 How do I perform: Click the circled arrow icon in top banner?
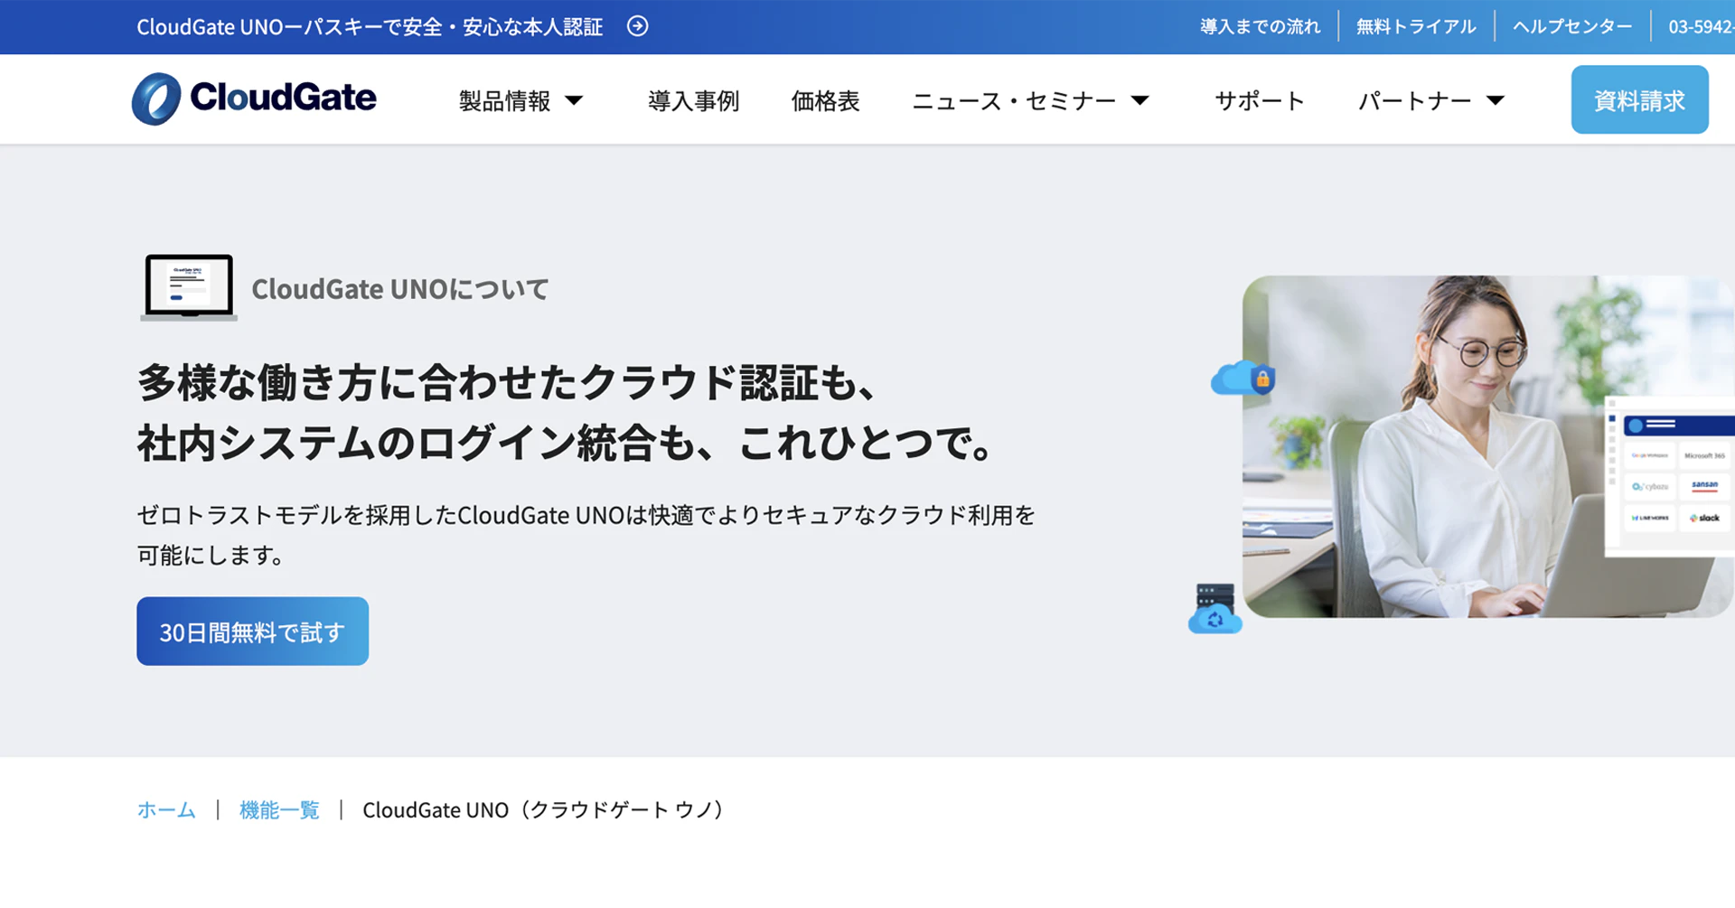[x=638, y=26]
